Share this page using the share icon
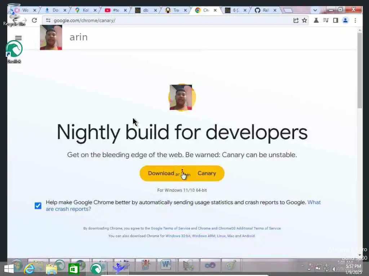 pyautogui.click(x=296, y=20)
